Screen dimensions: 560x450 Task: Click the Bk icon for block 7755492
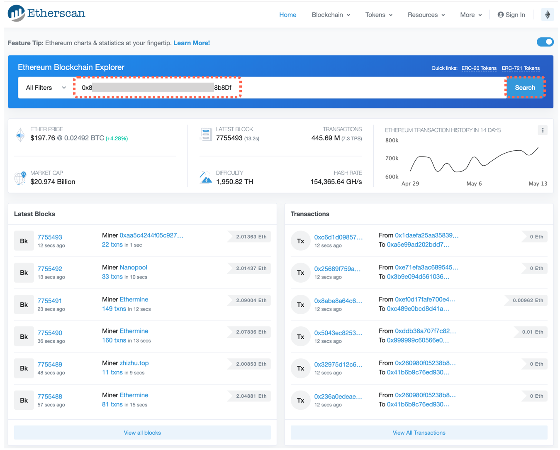tap(24, 273)
